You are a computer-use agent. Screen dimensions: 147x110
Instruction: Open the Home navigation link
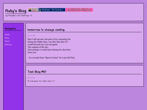[7, 34]
